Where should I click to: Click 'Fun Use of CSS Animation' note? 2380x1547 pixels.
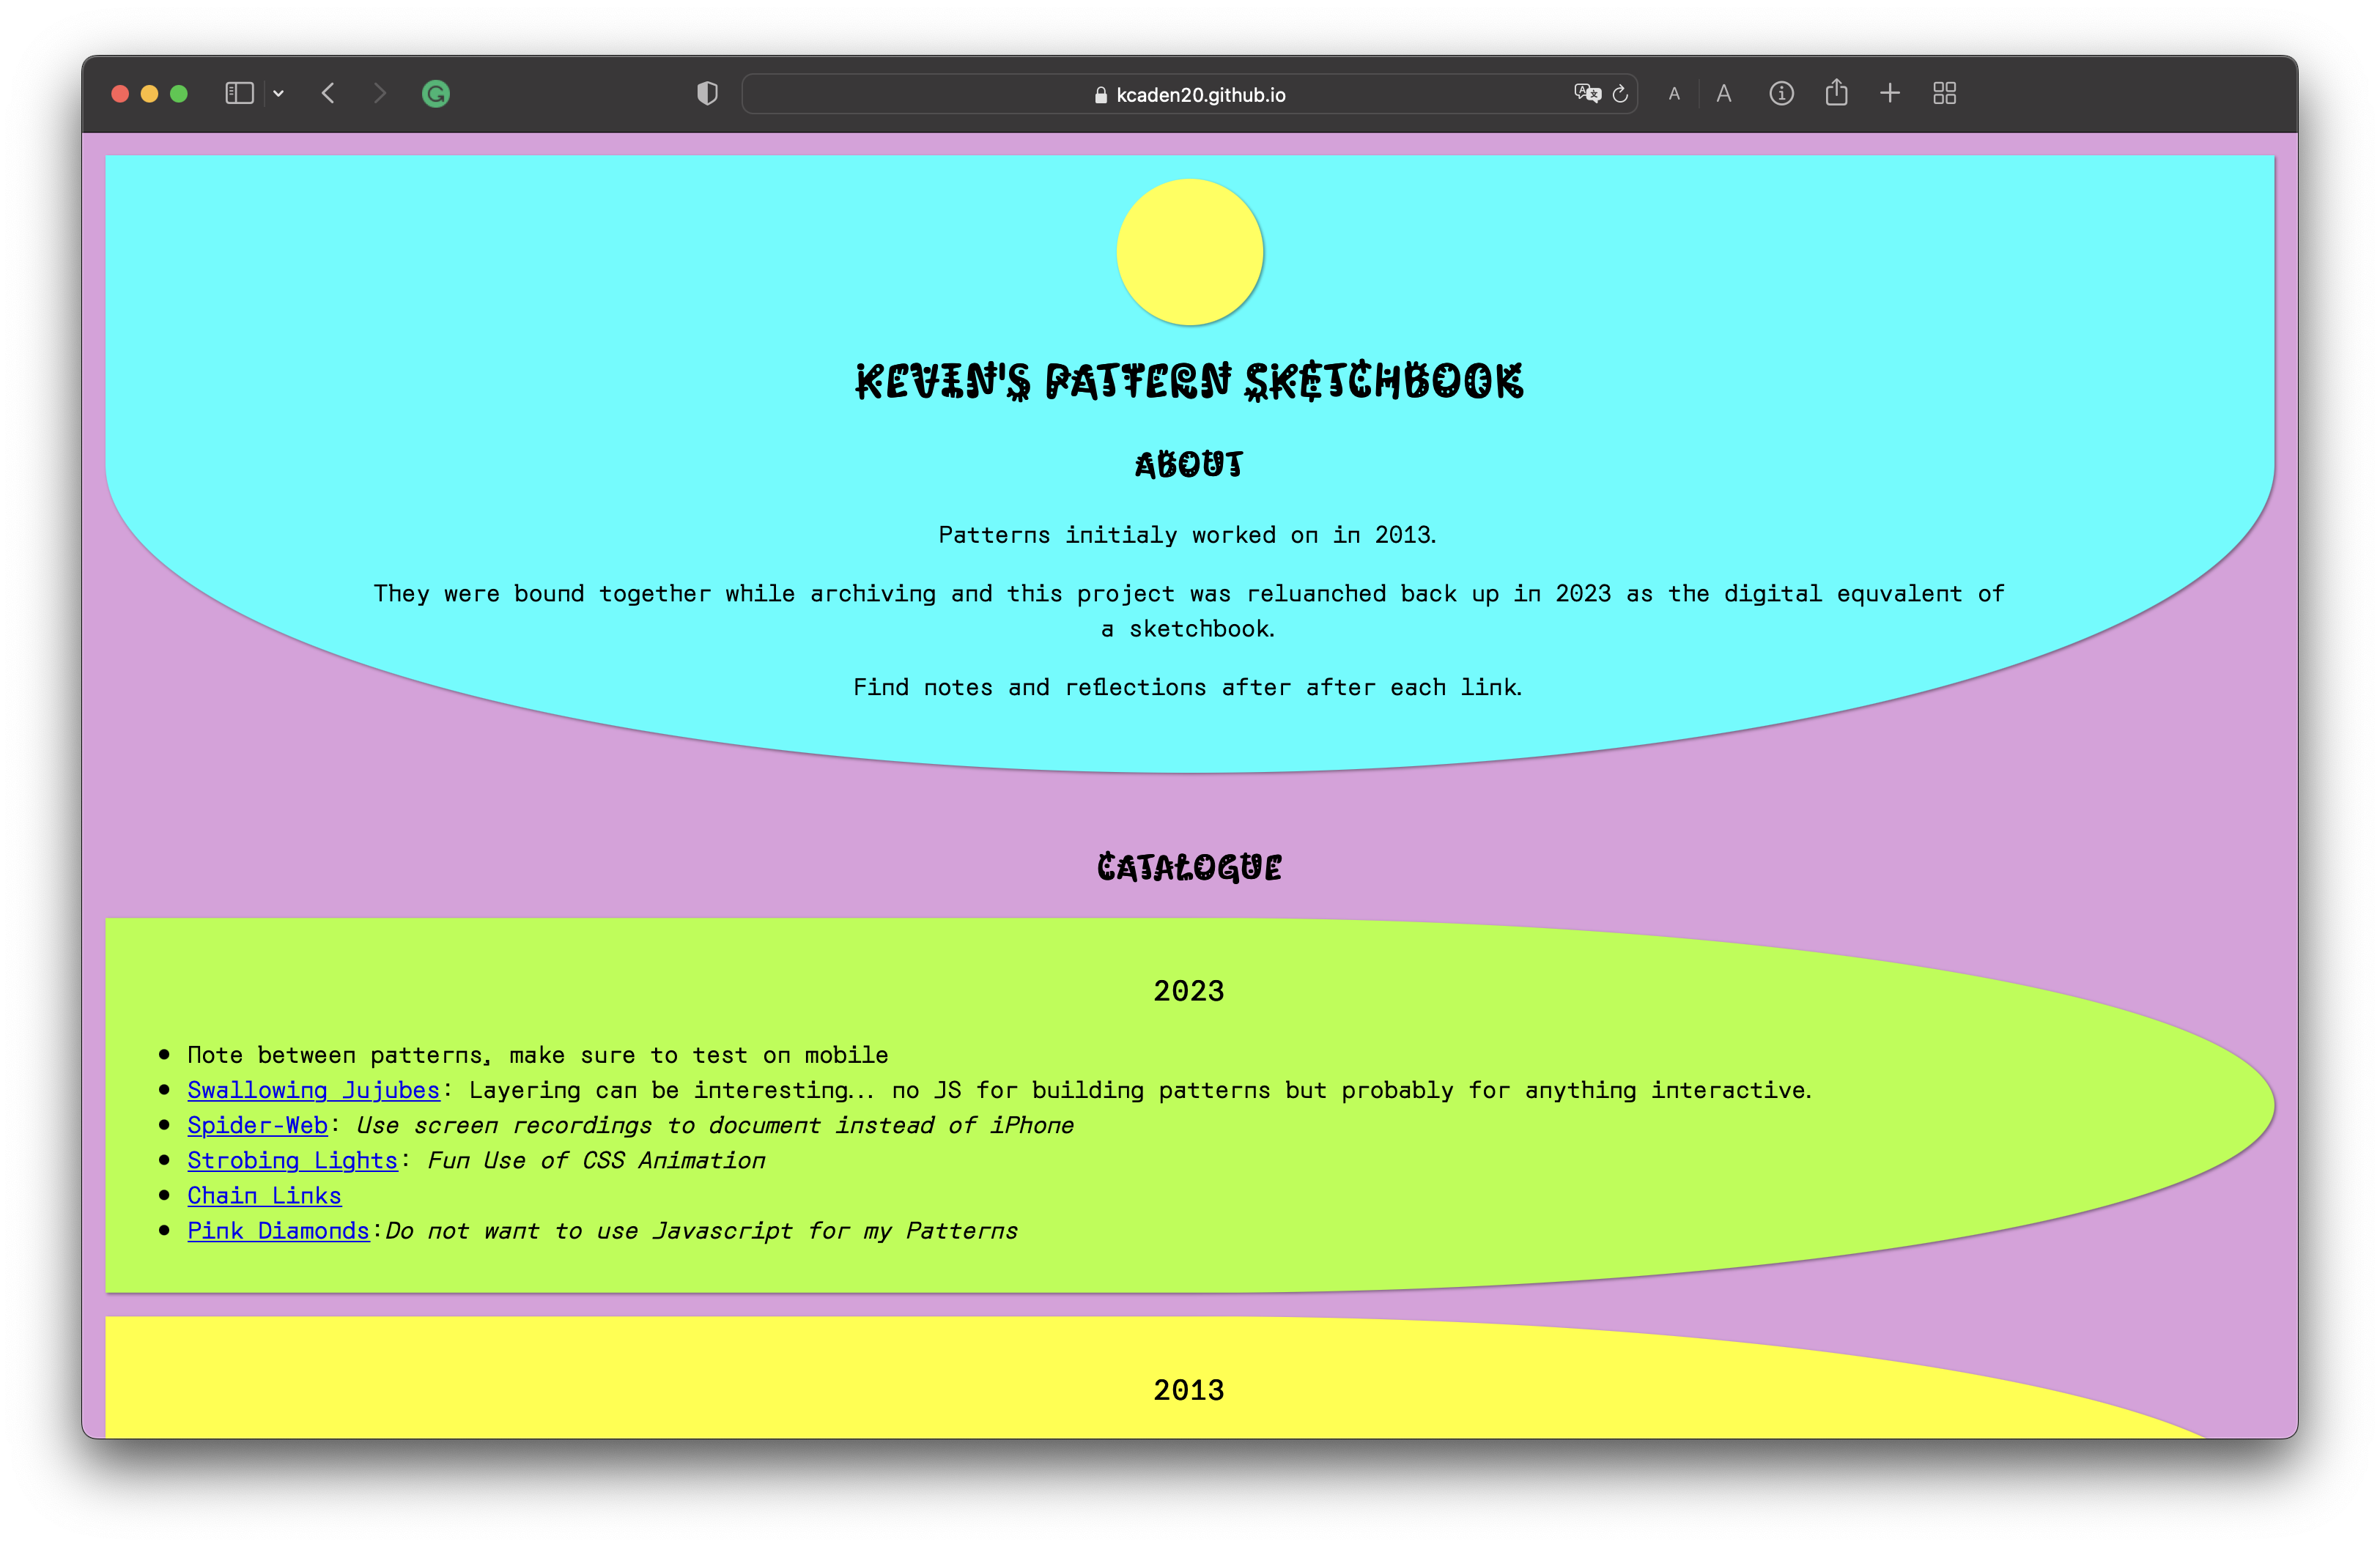click(x=597, y=1160)
